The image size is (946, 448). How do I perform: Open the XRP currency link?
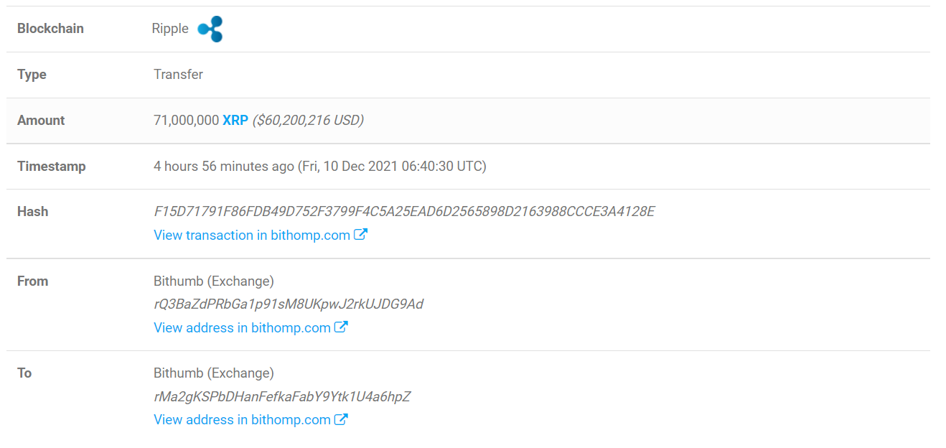(x=235, y=121)
